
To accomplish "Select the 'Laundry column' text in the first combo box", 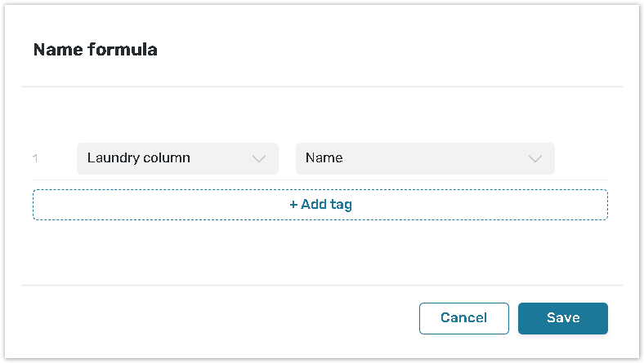I will point(138,158).
